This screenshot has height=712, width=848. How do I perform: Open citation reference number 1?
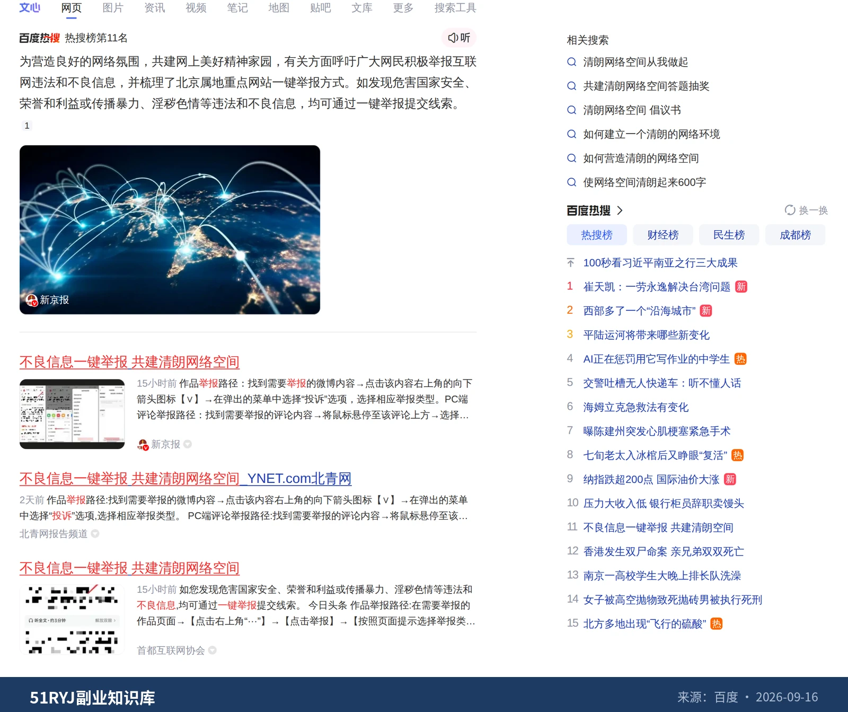(x=27, y=126)
